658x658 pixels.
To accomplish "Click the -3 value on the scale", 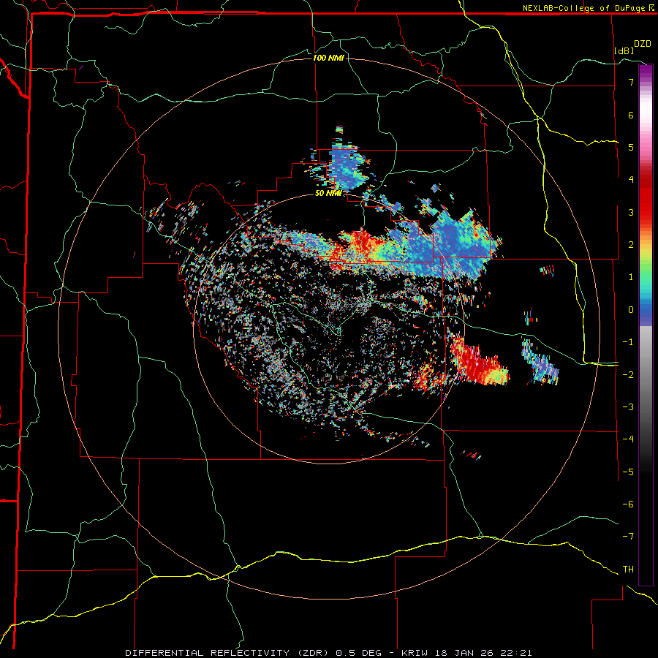I will pyautogui.click(x=628, y=406).
